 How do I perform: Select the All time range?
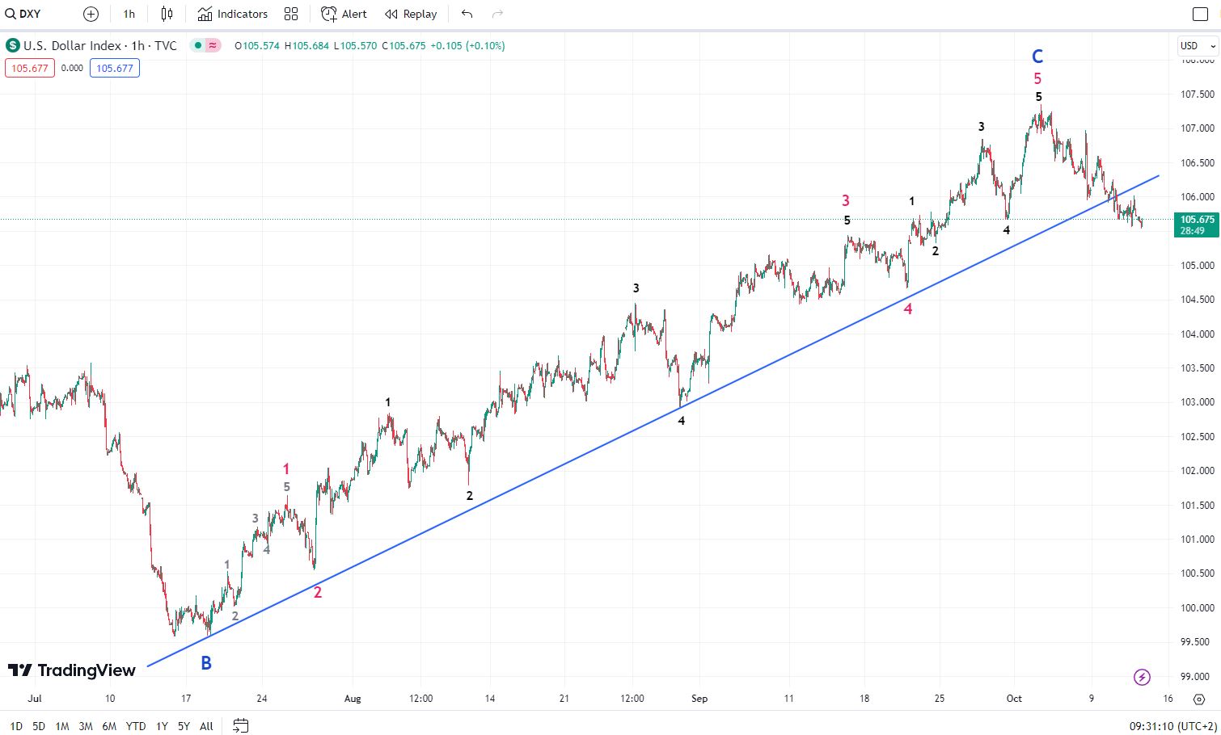point(206,726)
